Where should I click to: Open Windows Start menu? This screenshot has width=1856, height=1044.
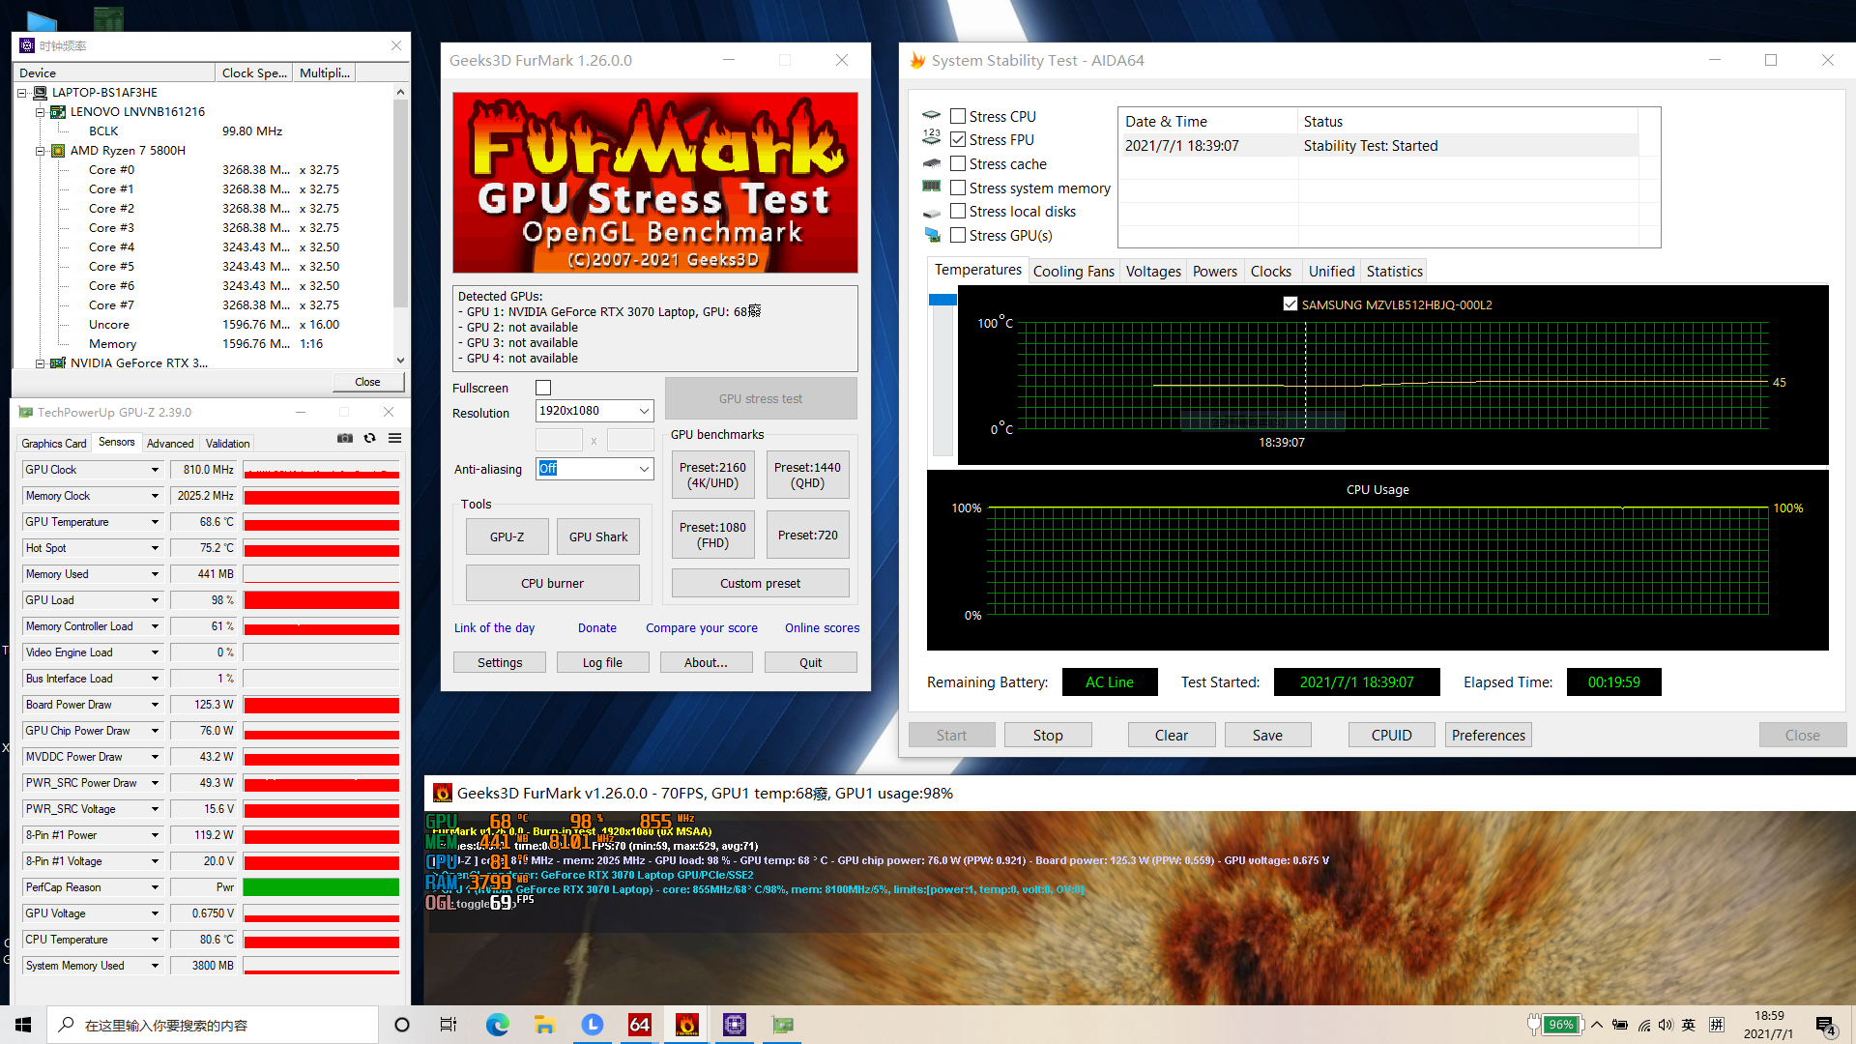pos(23,1025)
